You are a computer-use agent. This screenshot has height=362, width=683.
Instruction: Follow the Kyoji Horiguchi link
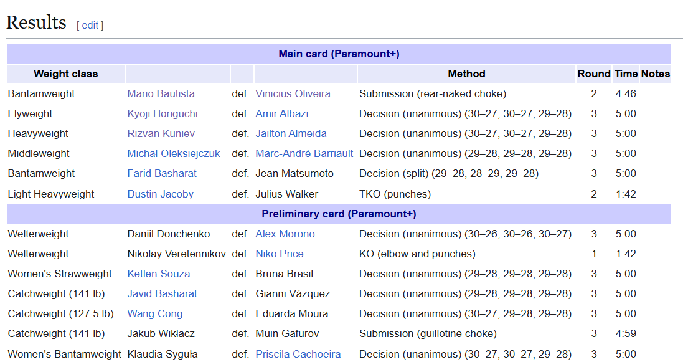point(163,113)
